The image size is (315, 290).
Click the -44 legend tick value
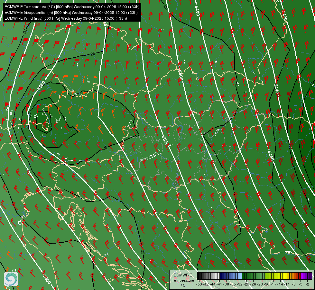pos(213,285)
